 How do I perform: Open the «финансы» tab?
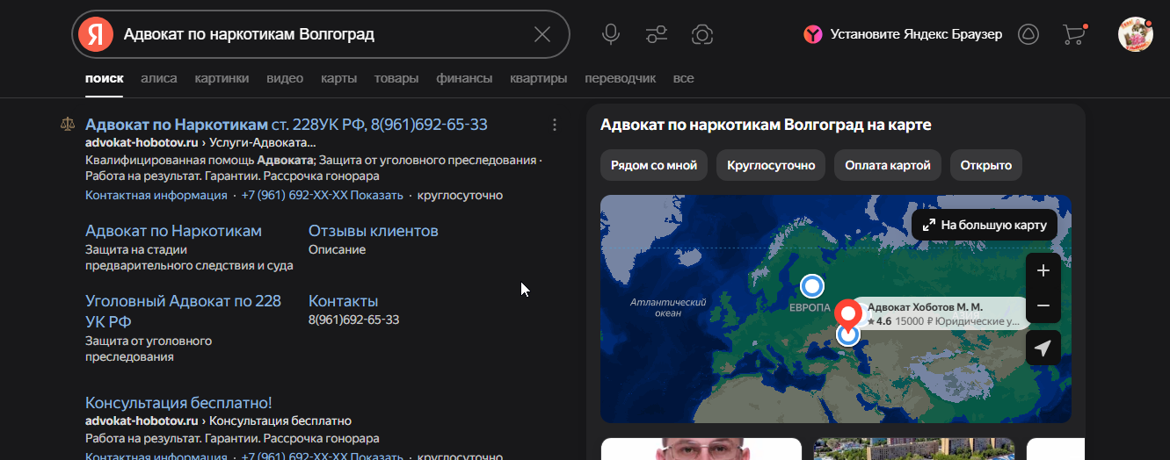(464, 78)
